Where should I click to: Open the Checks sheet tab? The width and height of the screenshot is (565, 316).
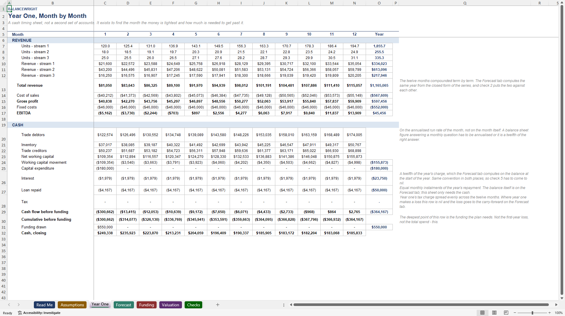coord(193,305)
